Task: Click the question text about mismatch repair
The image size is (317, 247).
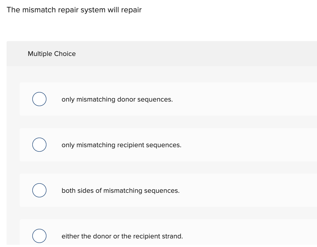Action: coord(74,10)
